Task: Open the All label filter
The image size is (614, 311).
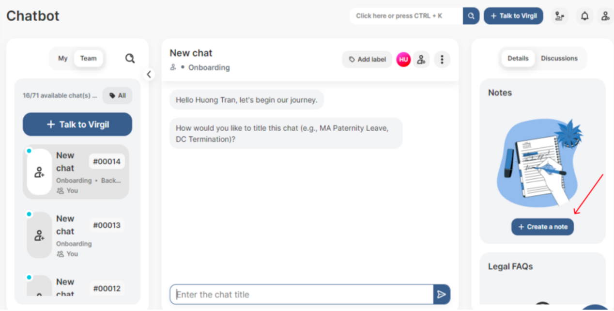Action: click(x=117, y=95)
